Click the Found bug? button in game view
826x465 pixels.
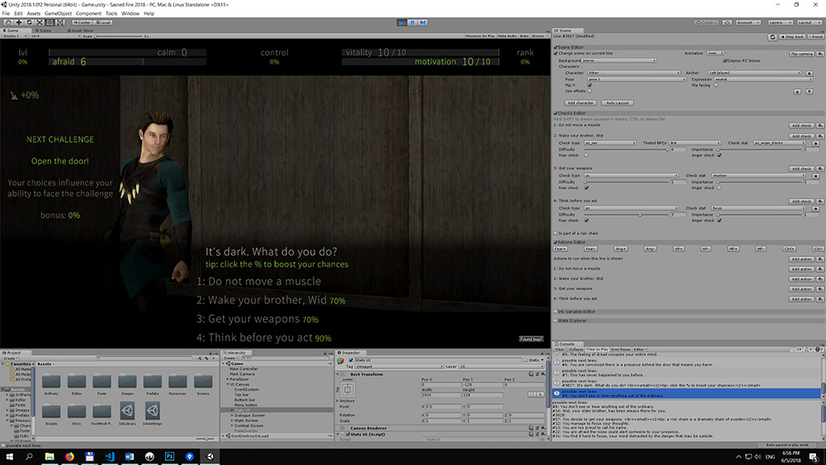tap(531, 339)
